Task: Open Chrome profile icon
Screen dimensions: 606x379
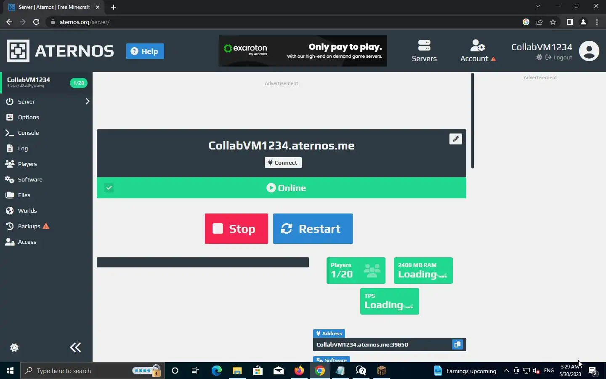Action: pyautogui.click(x=583, y=22)
